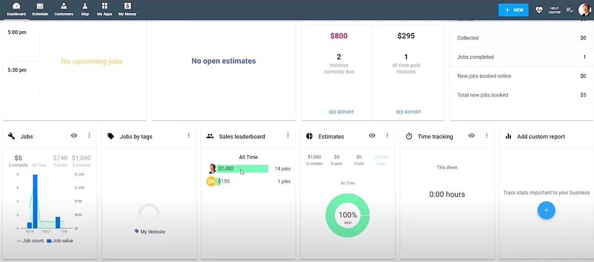Click the Total new jobs booked row
The image size is (594, 262).
point(521,95)
